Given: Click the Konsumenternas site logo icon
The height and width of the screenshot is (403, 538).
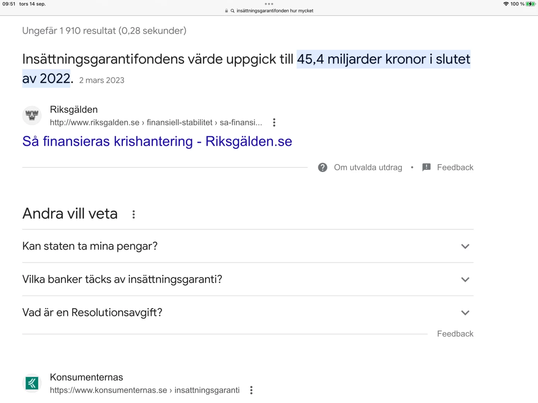Looking at the screenshot, I should click(32, 383).
